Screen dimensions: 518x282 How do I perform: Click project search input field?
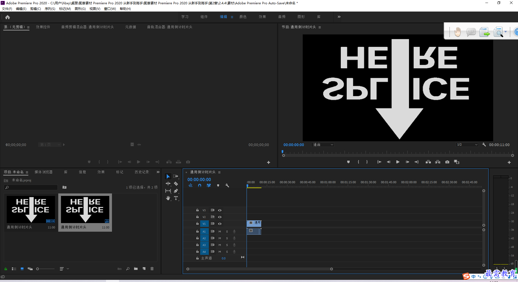coord(31,188)
